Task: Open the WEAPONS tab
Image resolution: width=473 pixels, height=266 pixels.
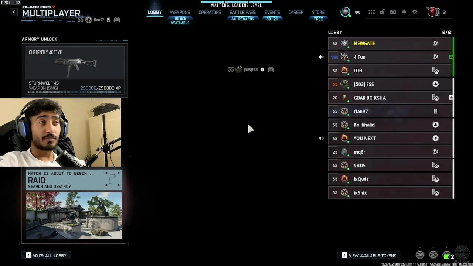Action: (180, 12)
